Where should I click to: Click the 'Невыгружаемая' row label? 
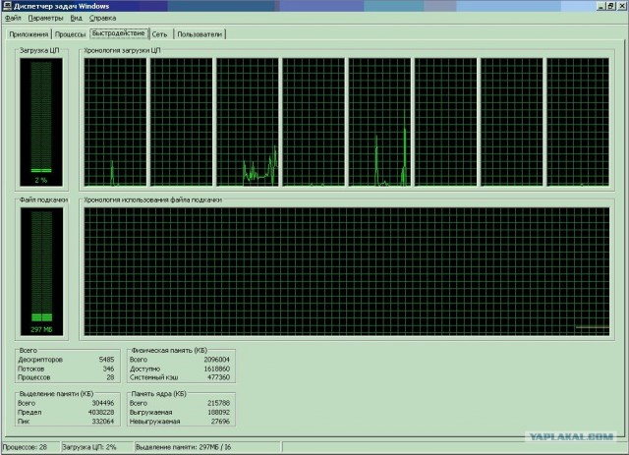(154, 422)
